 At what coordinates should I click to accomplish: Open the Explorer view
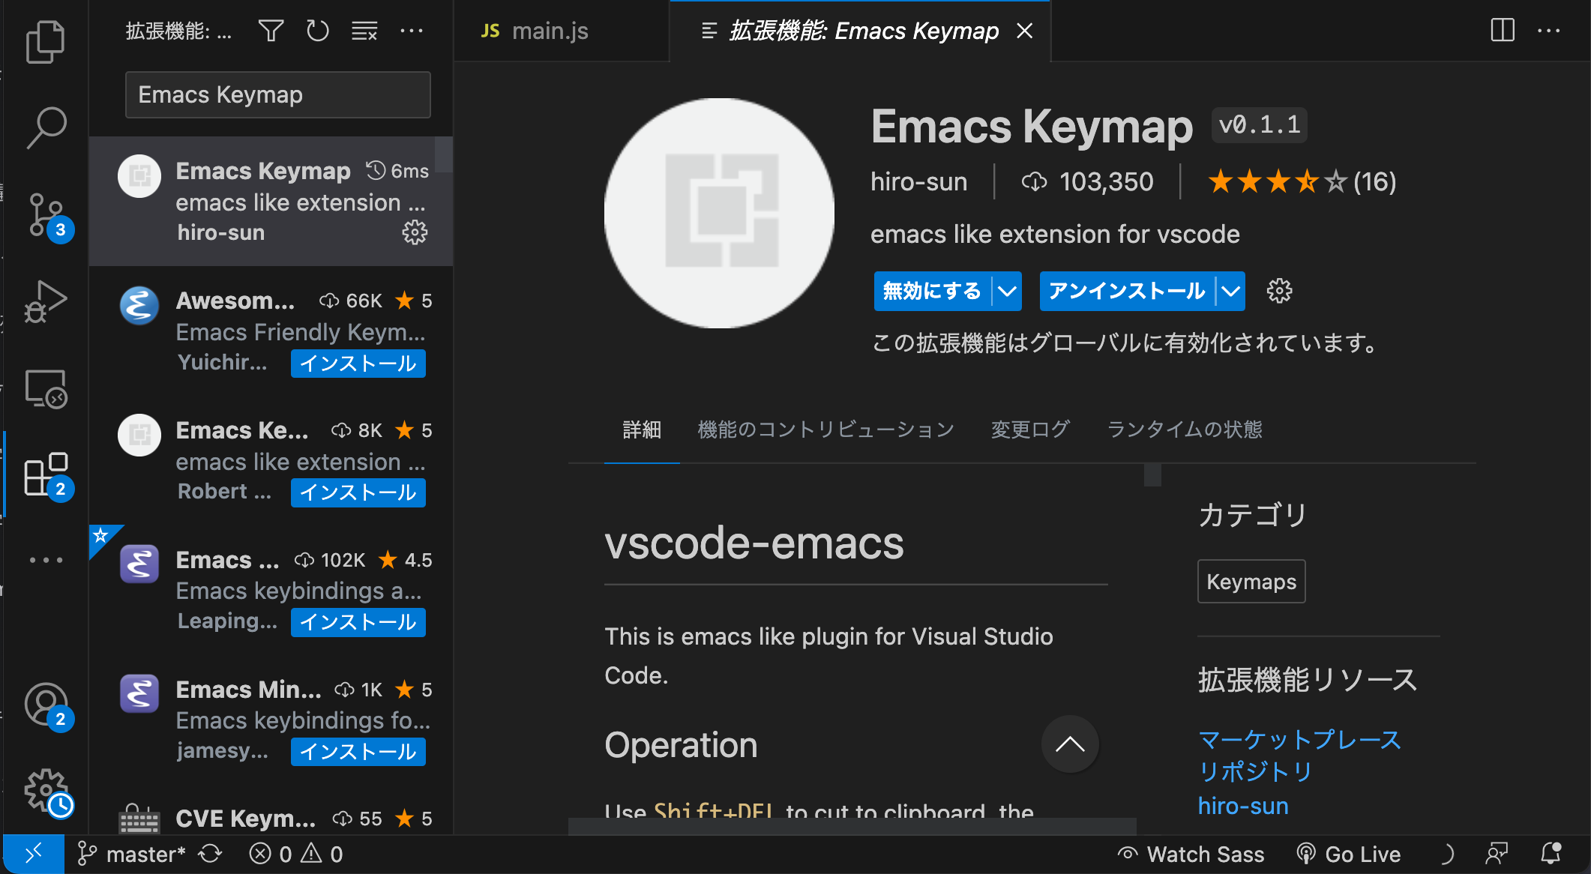[46, 42]
